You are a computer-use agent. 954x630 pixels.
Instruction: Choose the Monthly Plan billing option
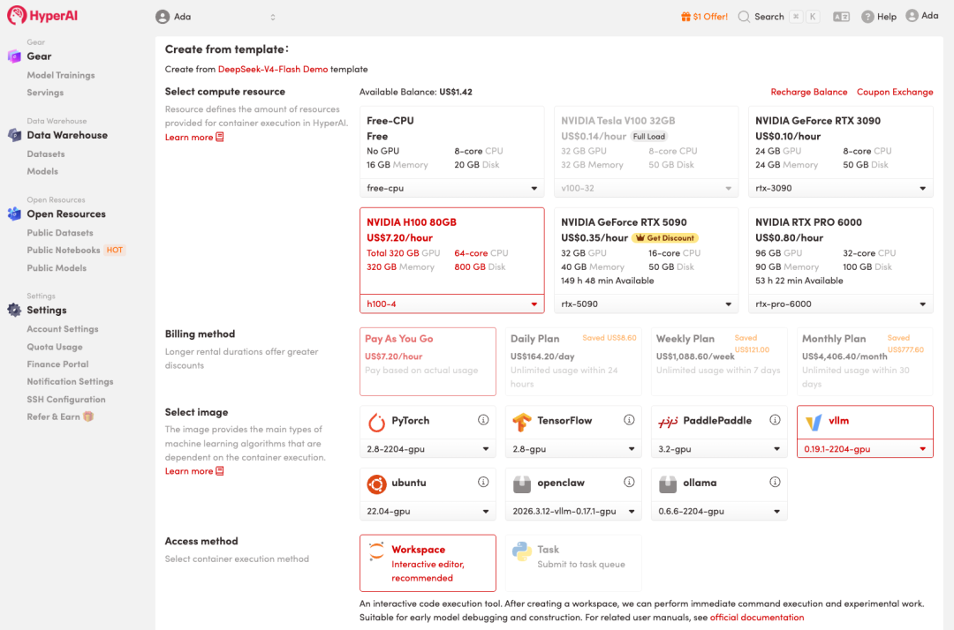865,362
